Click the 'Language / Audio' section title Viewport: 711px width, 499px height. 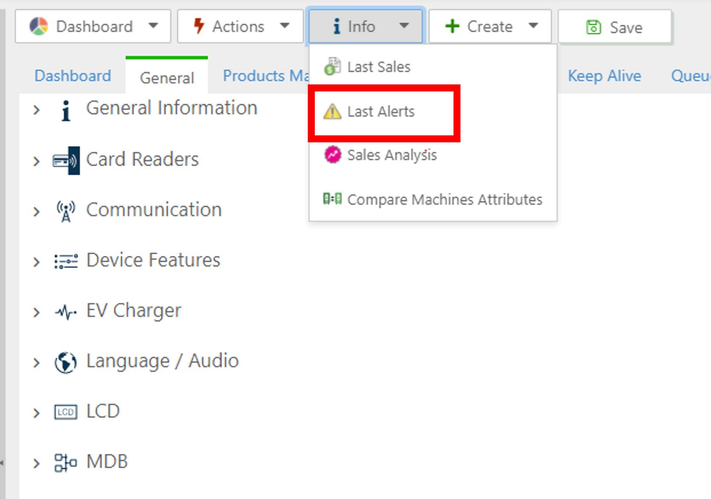pos(163,361)
